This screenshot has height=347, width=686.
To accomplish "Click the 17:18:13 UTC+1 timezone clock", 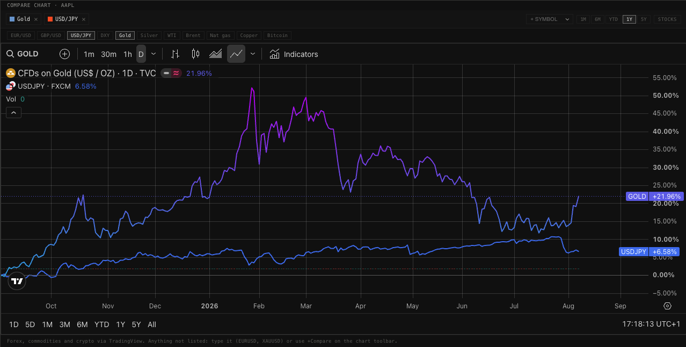I will 651,324.
